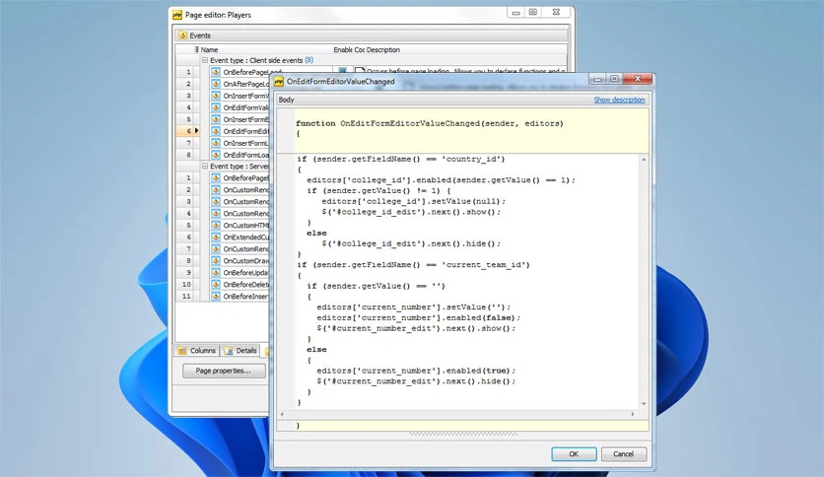Click the Name column header
824x477 pixels.
tap(209, 50)
